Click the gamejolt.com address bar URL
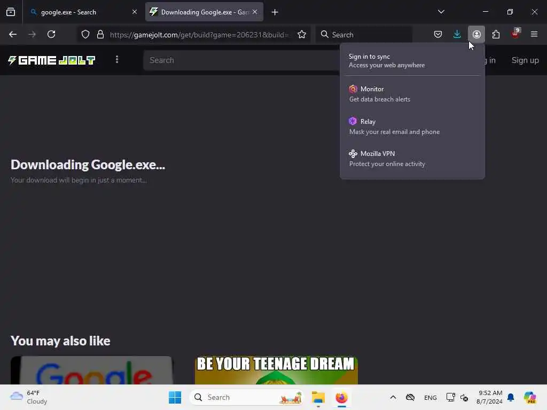 click(199, 35)
